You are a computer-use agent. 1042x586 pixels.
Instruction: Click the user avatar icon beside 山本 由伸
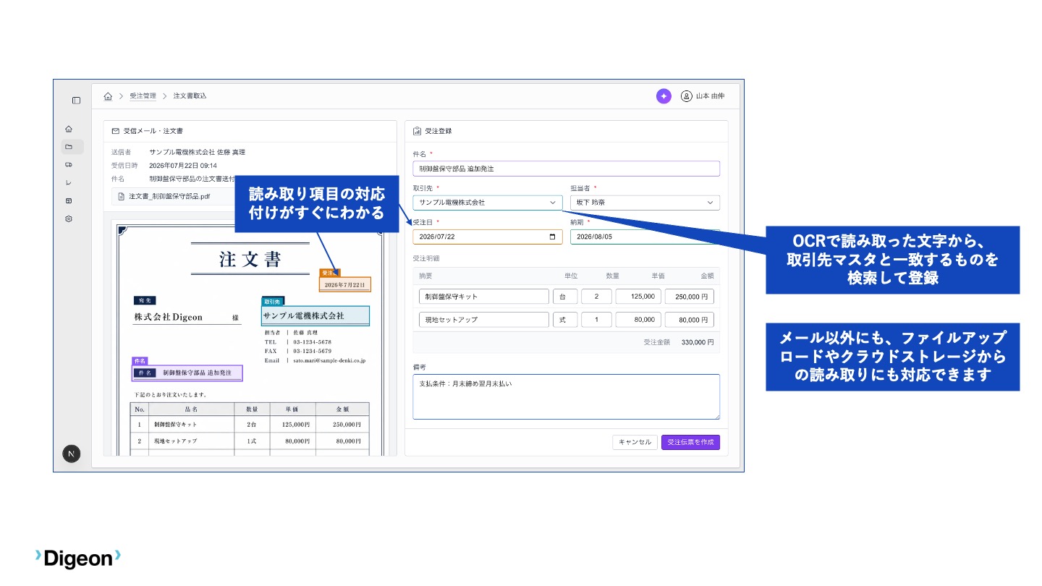(686, 96)
